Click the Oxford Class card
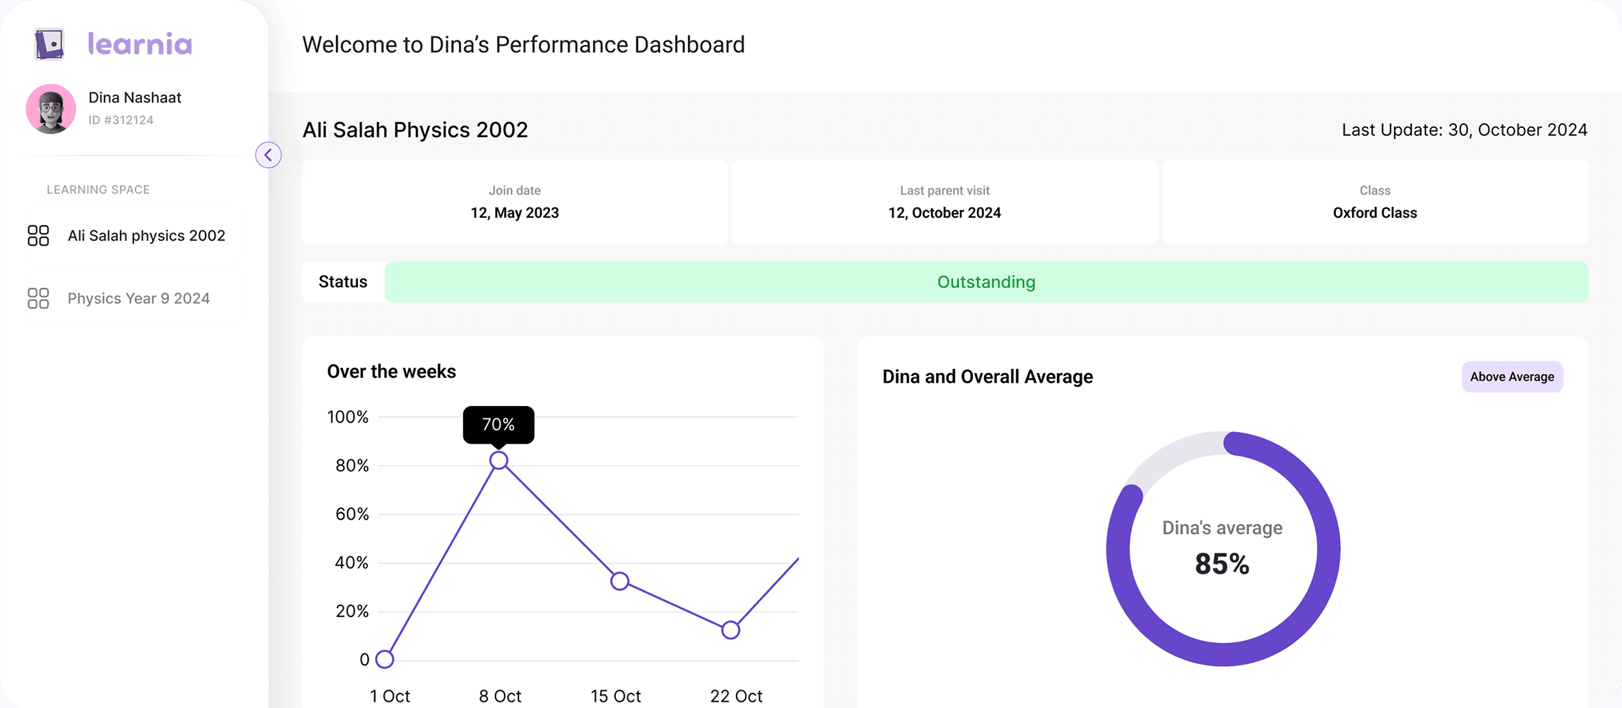This screenshot has width=1622, height=708. (1374, 203)
